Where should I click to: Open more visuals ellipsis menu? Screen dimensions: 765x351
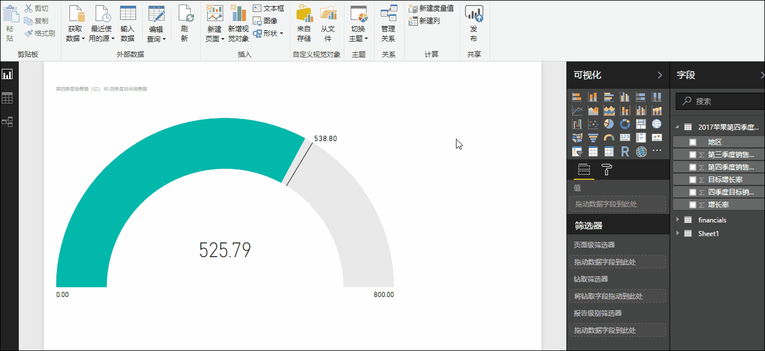[657, 151]
